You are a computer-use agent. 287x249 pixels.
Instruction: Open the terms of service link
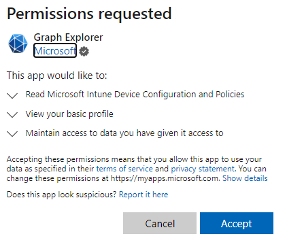[x=124, y=169]
